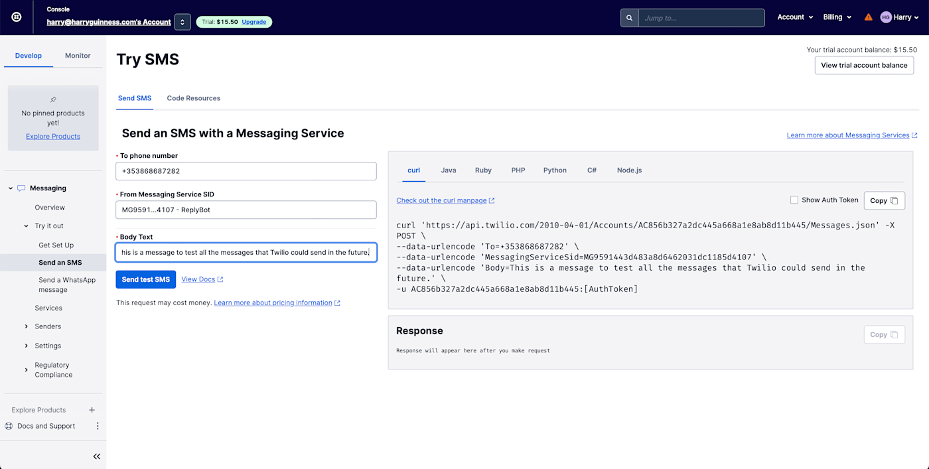Collapse the Messaging section chevron
Screen dimensions: 929x469
tap(11, 188)
